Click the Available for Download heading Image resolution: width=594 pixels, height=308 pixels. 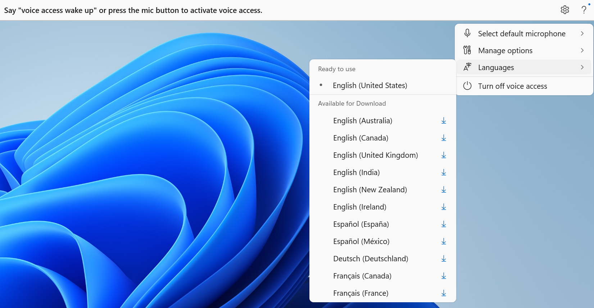(352, 104)
